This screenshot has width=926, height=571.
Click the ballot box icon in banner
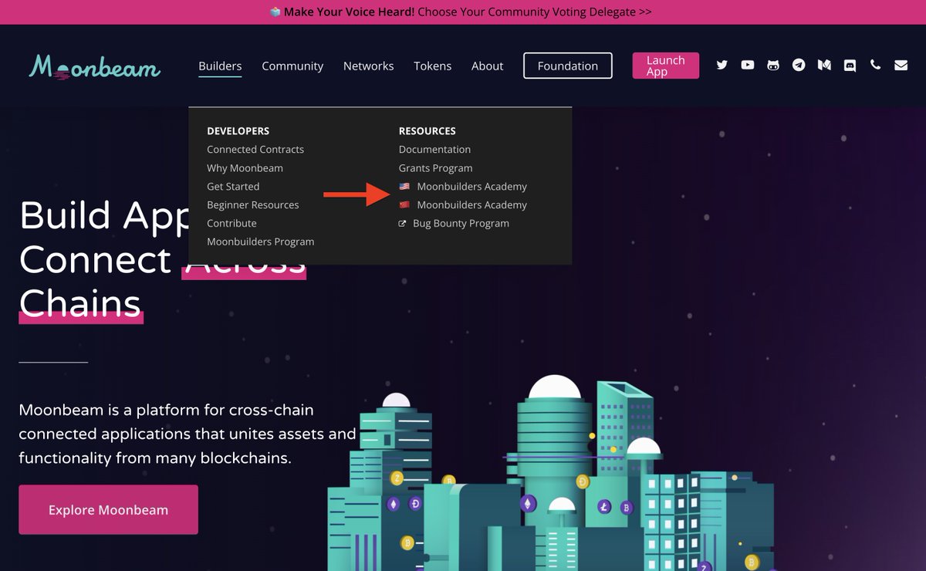[275, 12]
